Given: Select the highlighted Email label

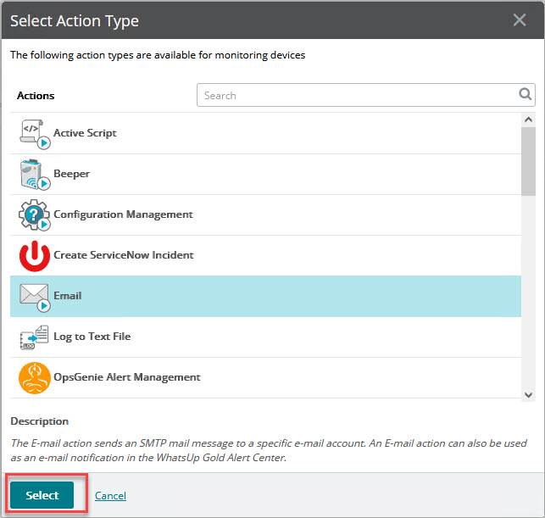Looking at the screenshot, I should [x=68, y=296].
